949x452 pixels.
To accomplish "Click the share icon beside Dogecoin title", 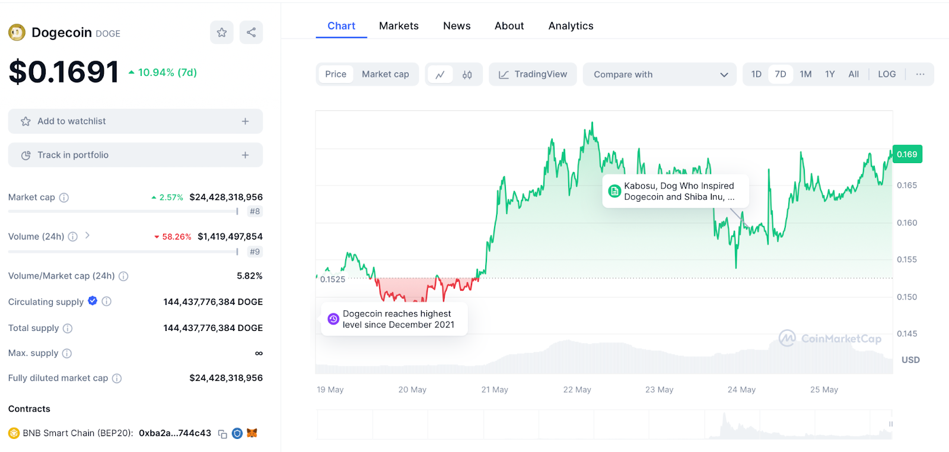I will coord(251,33).
